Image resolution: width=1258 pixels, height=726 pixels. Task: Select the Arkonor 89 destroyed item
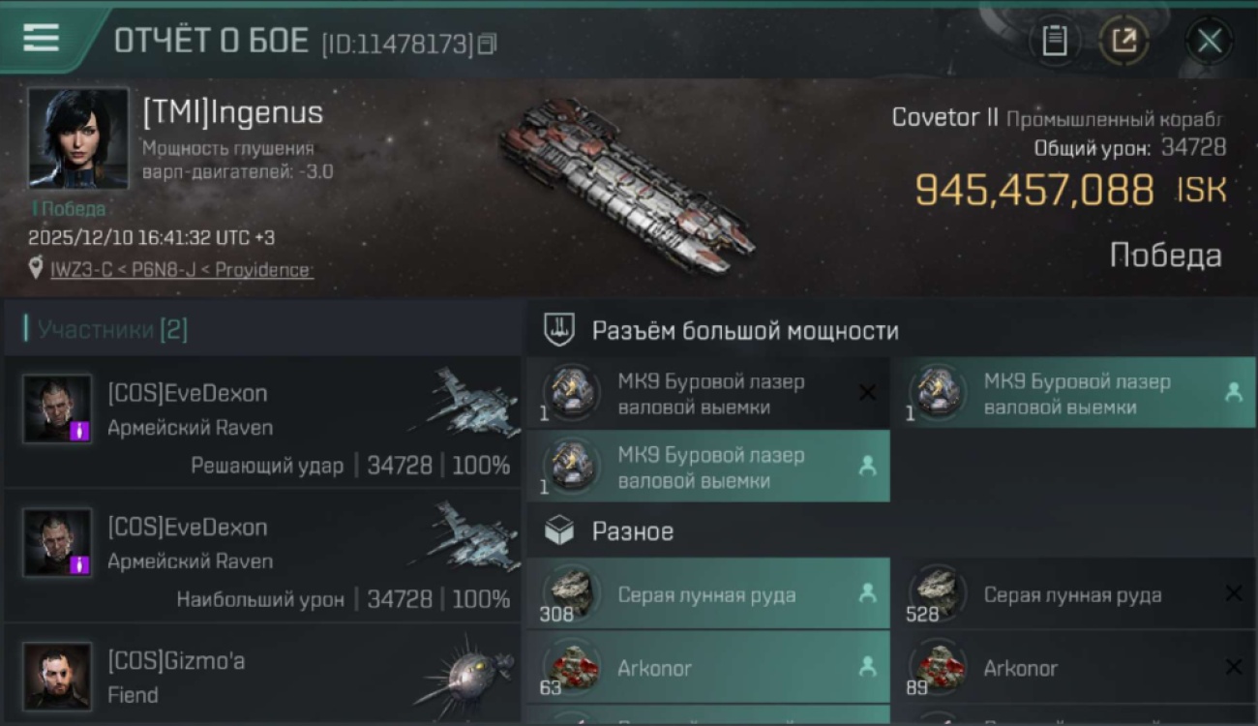point(1073,668)
